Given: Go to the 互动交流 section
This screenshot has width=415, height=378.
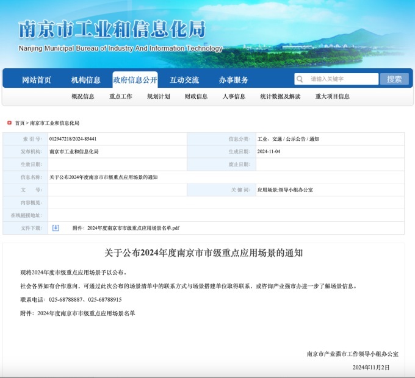Looking at the screenshot, I should pos(184,80).
